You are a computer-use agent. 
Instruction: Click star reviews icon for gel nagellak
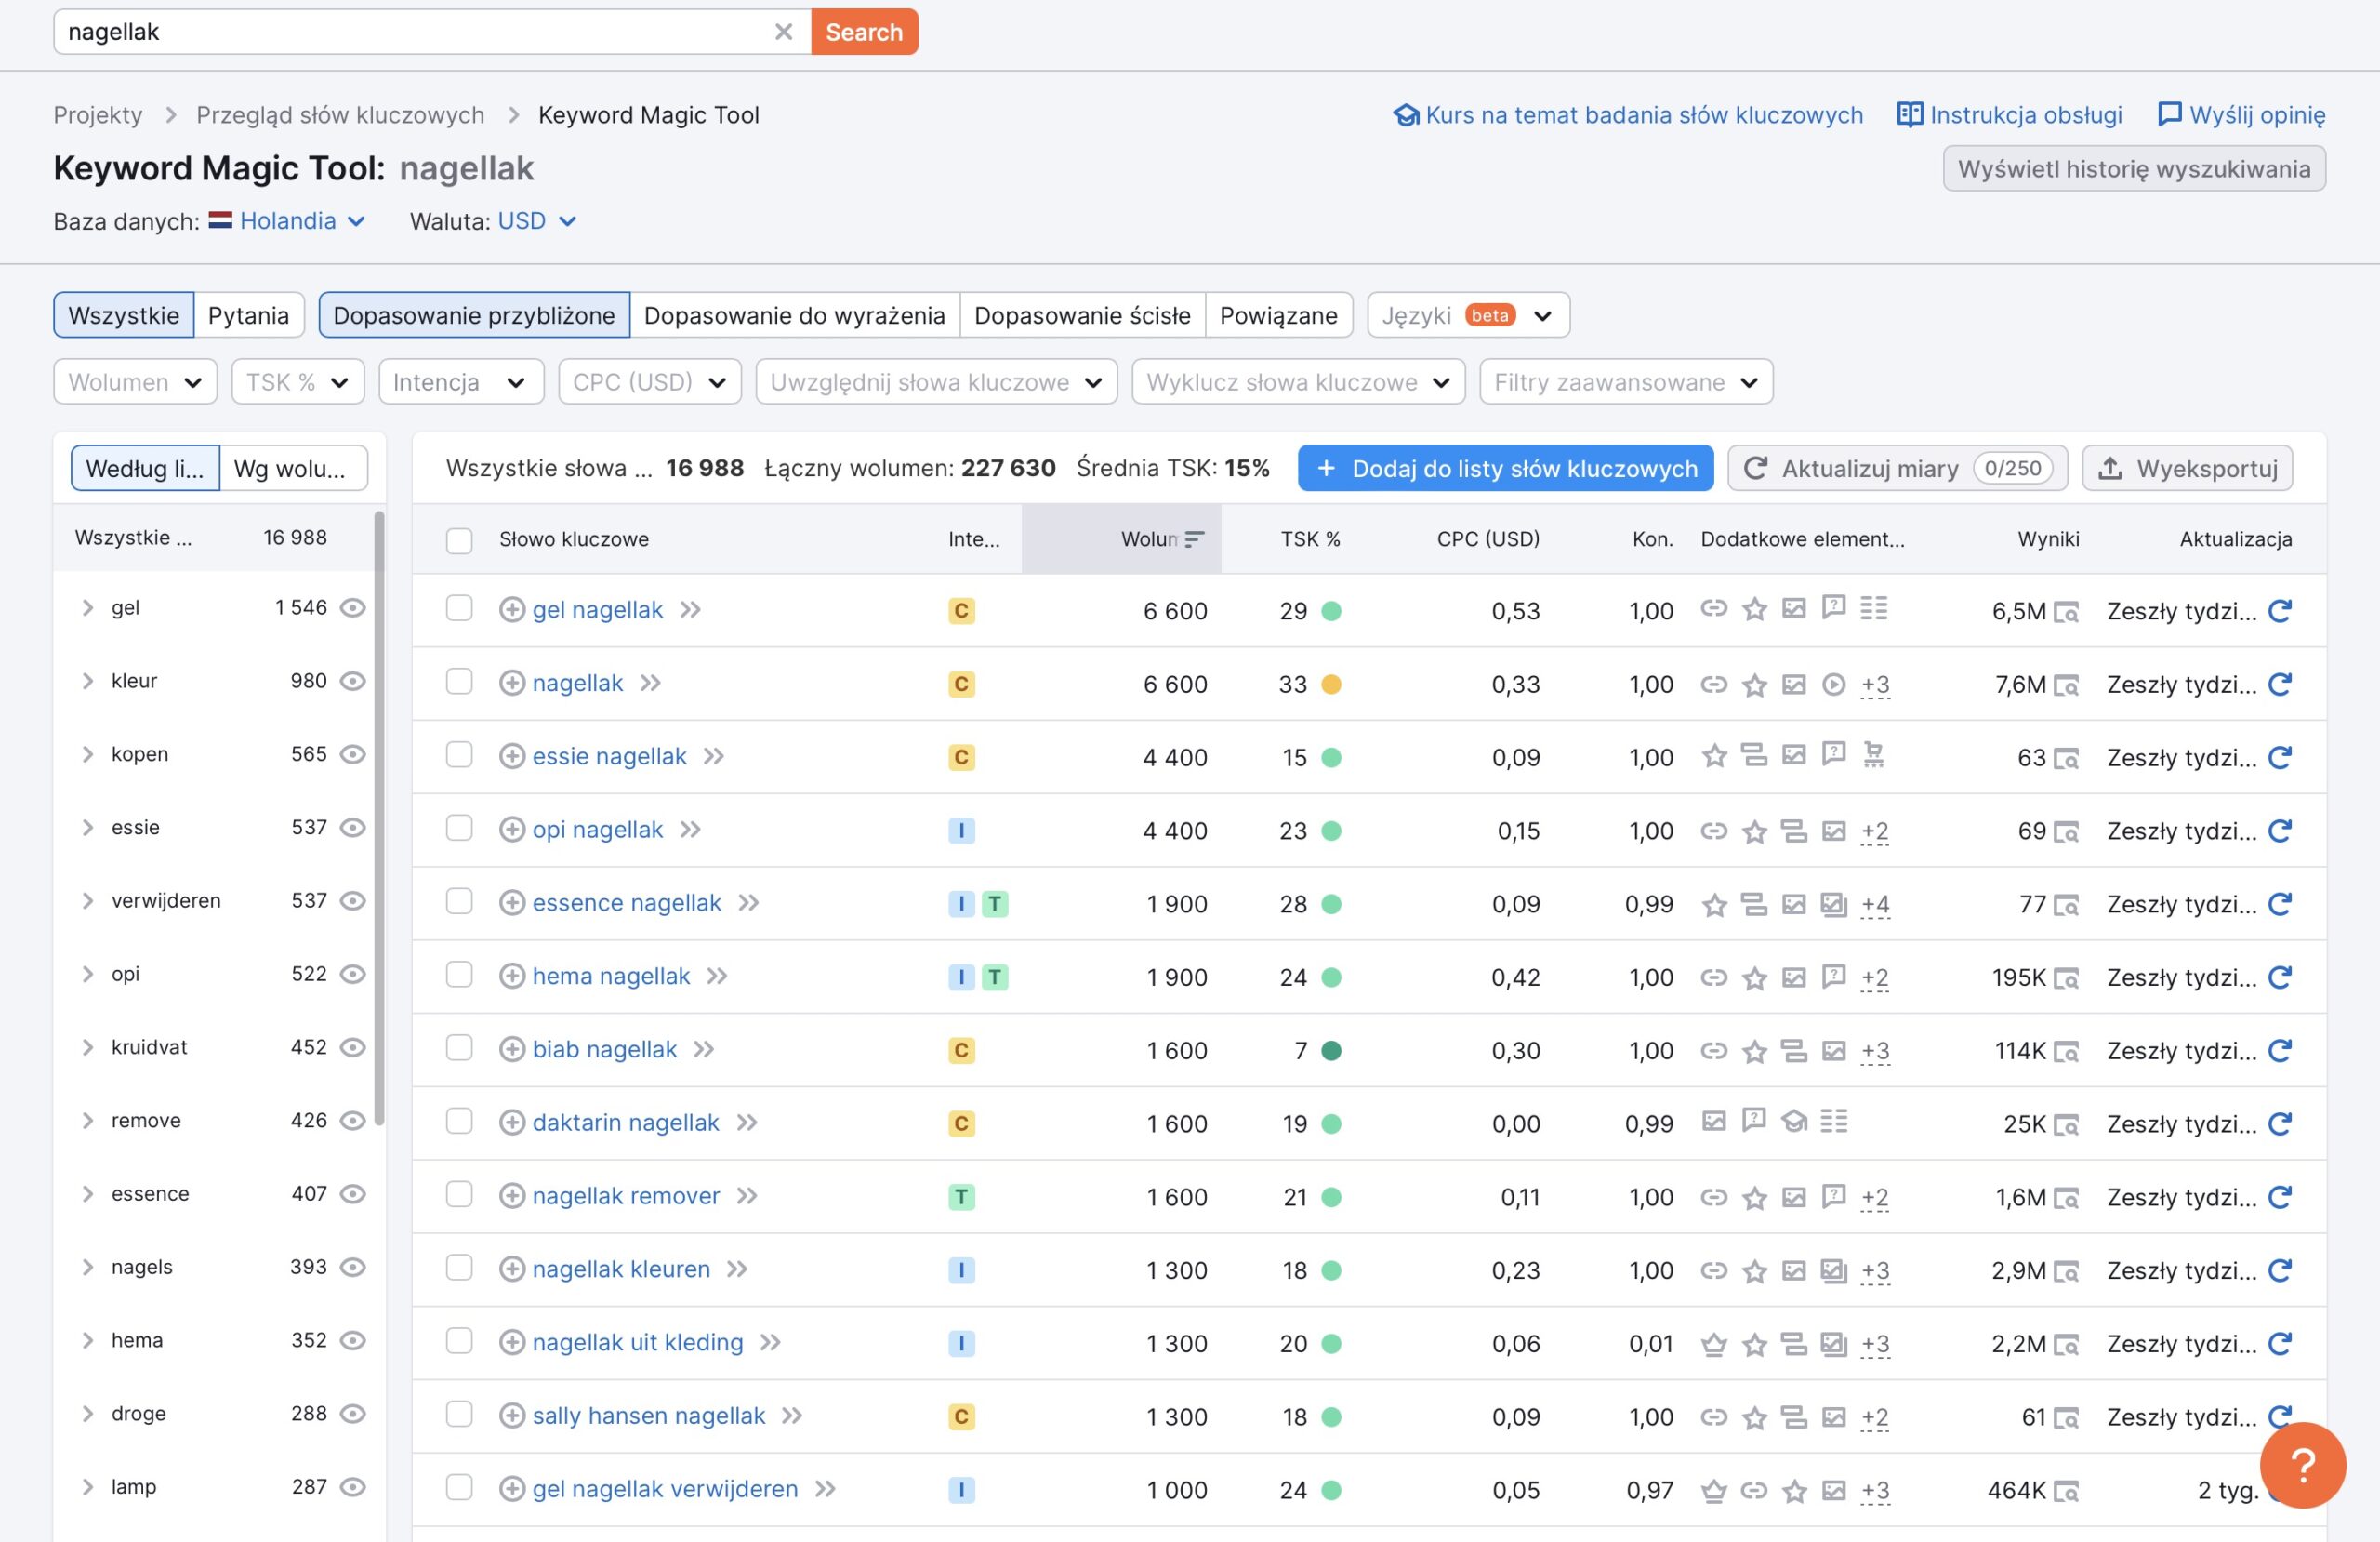point(1754,608)
